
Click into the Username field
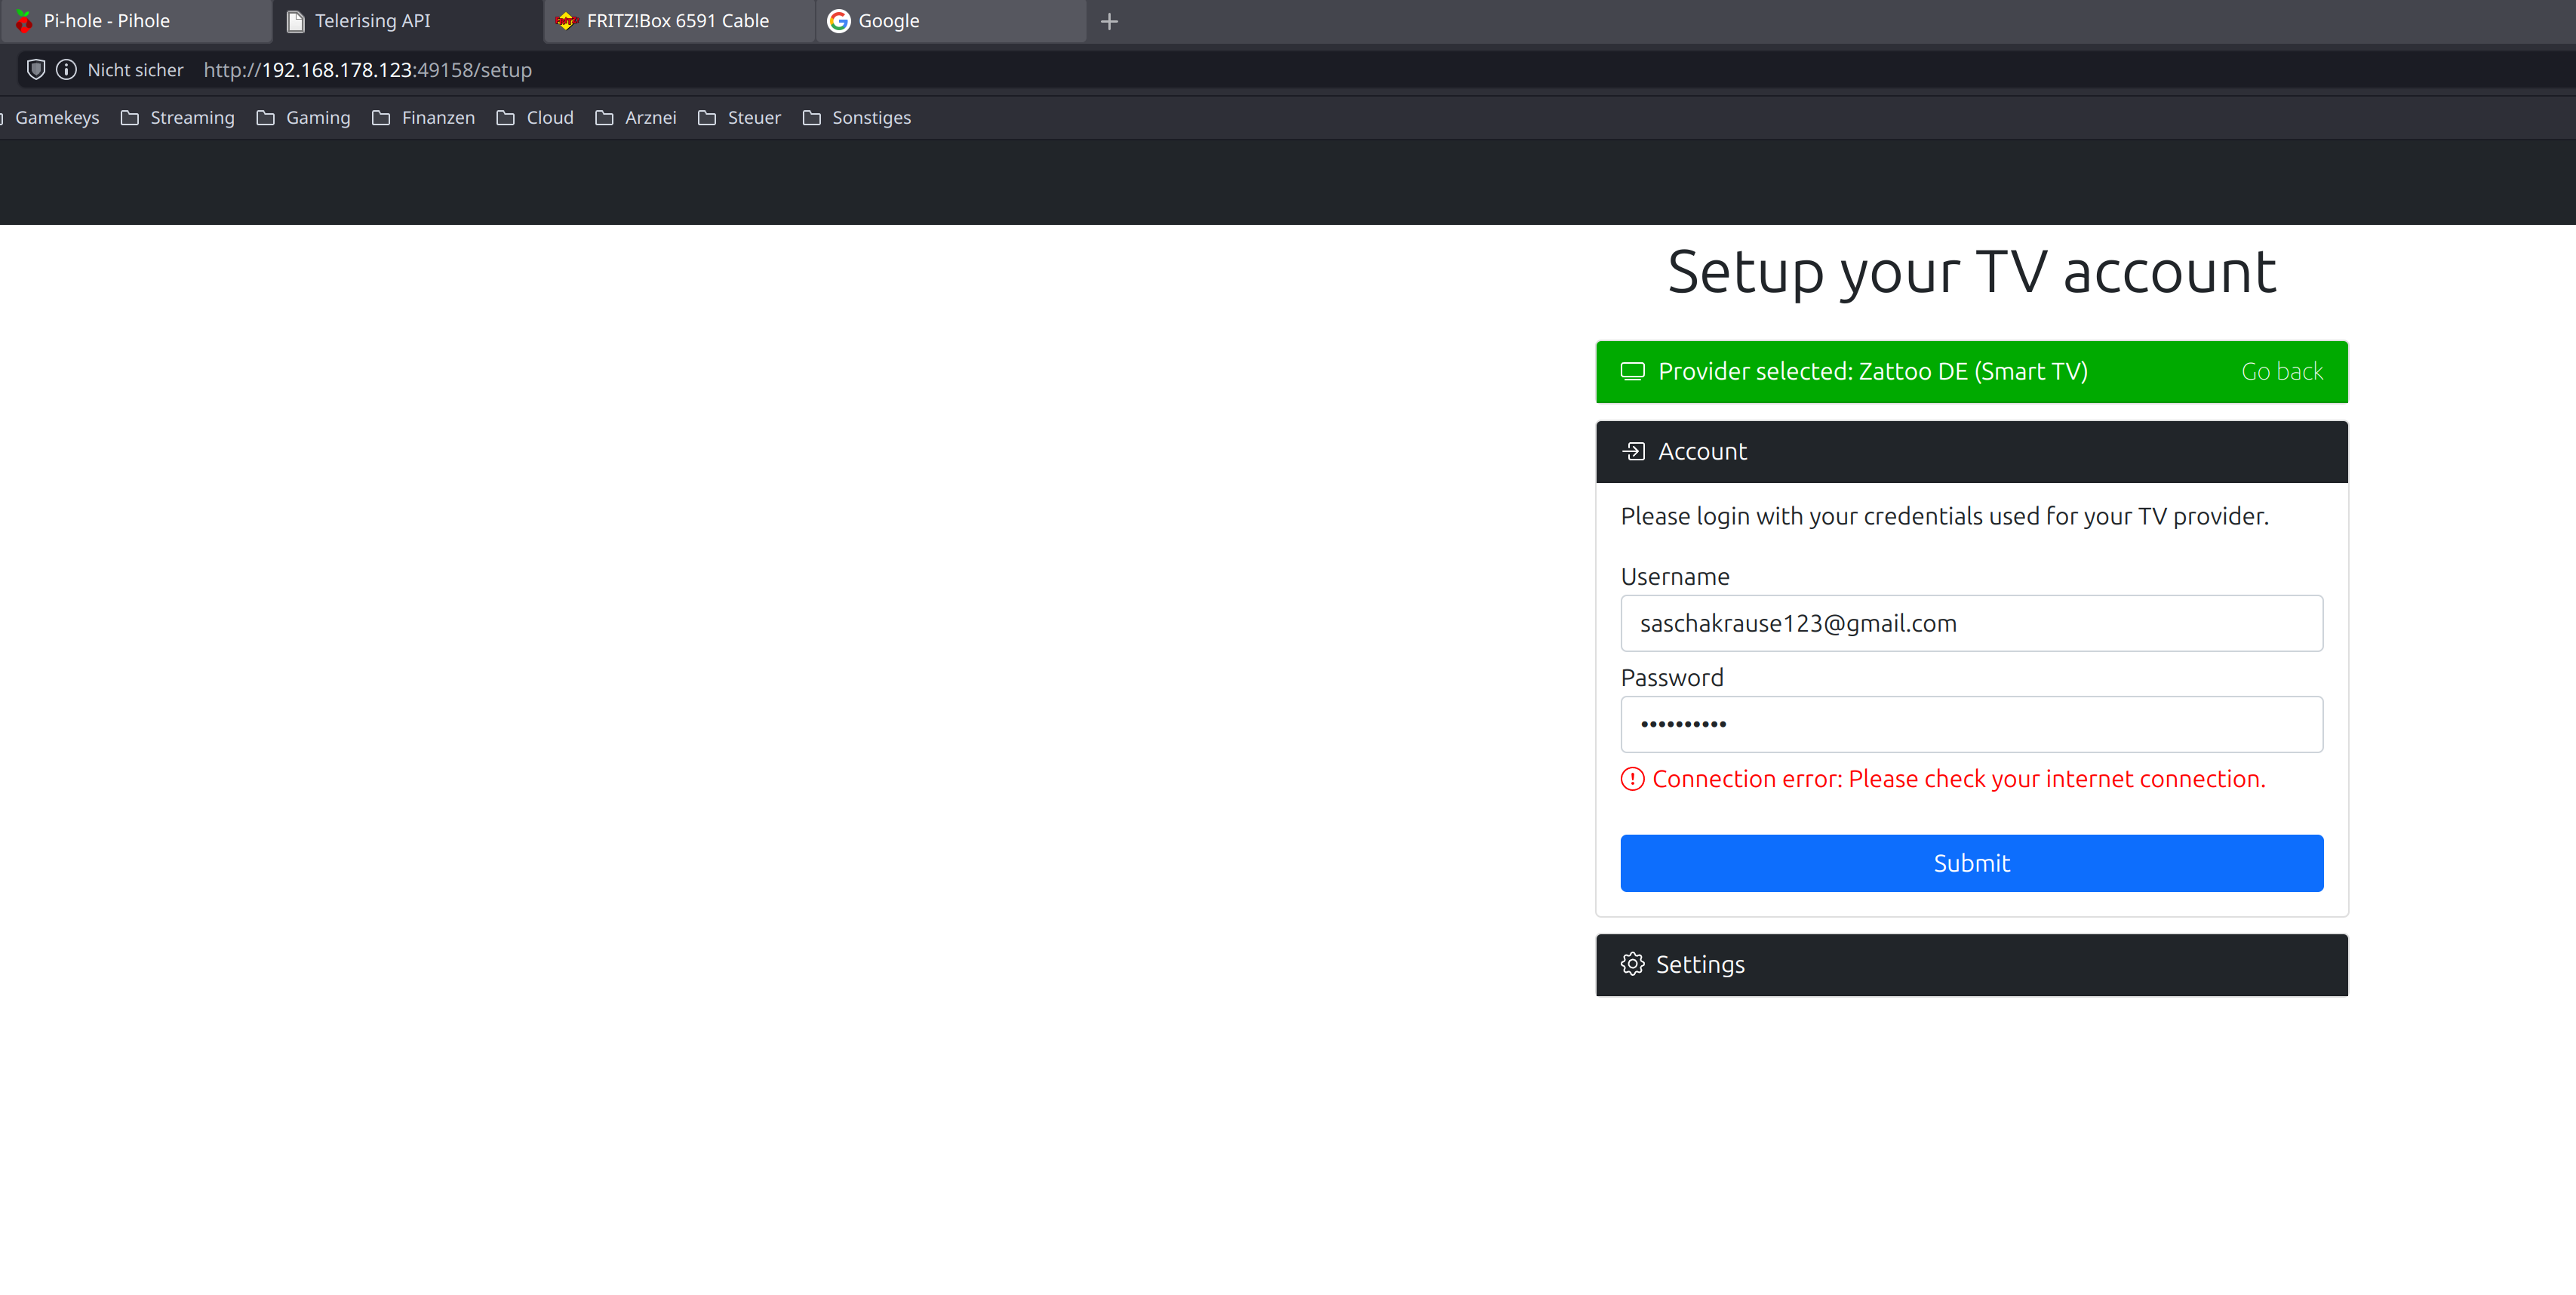(1971, 624)
